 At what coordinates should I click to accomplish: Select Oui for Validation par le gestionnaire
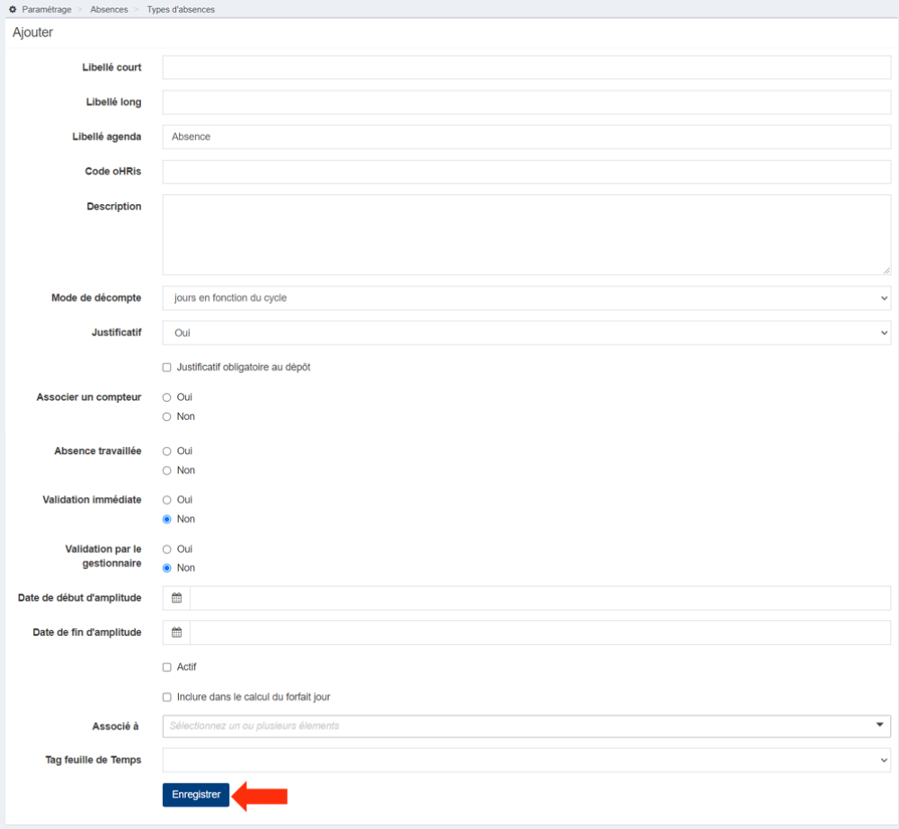[167, 549]
